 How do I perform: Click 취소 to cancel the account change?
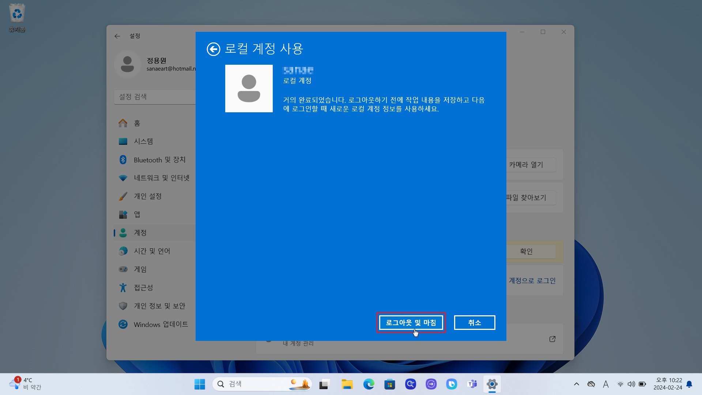[x=474, y=323]
